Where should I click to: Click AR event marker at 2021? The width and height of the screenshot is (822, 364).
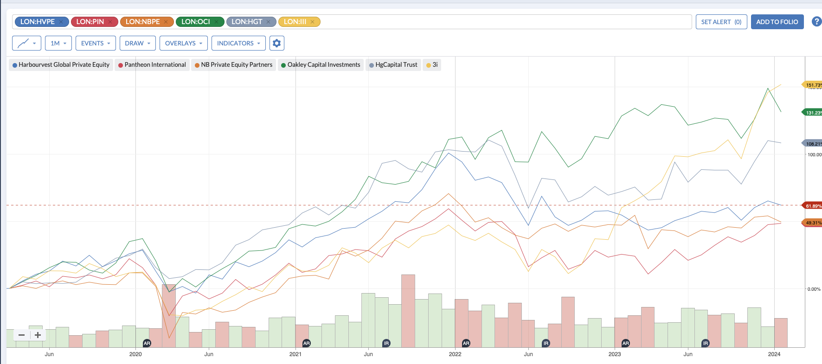pyautogui.click(x=306, y=343)
